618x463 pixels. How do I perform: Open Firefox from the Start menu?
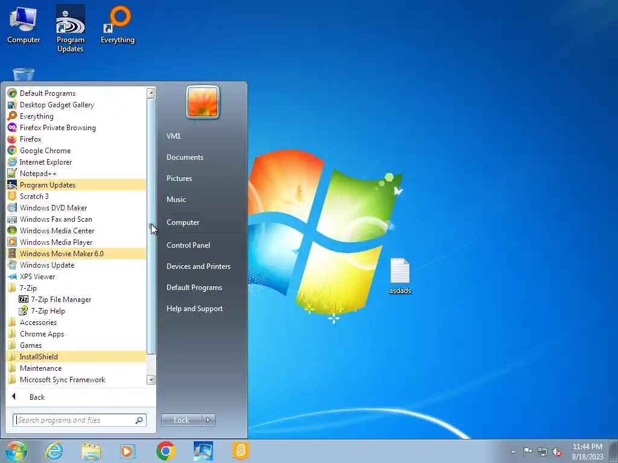(x=76, y=139)
